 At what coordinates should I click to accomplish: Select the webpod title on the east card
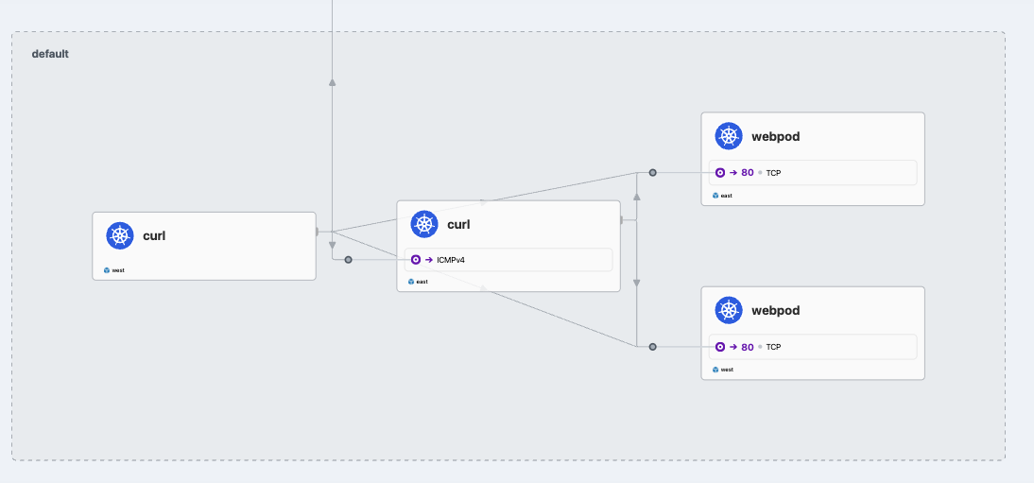coord(775,137)
